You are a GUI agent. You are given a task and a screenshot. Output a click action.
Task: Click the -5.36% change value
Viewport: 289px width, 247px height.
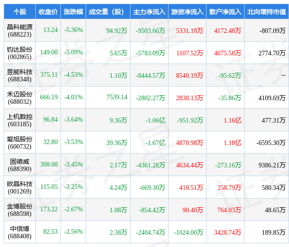point(74,30)
